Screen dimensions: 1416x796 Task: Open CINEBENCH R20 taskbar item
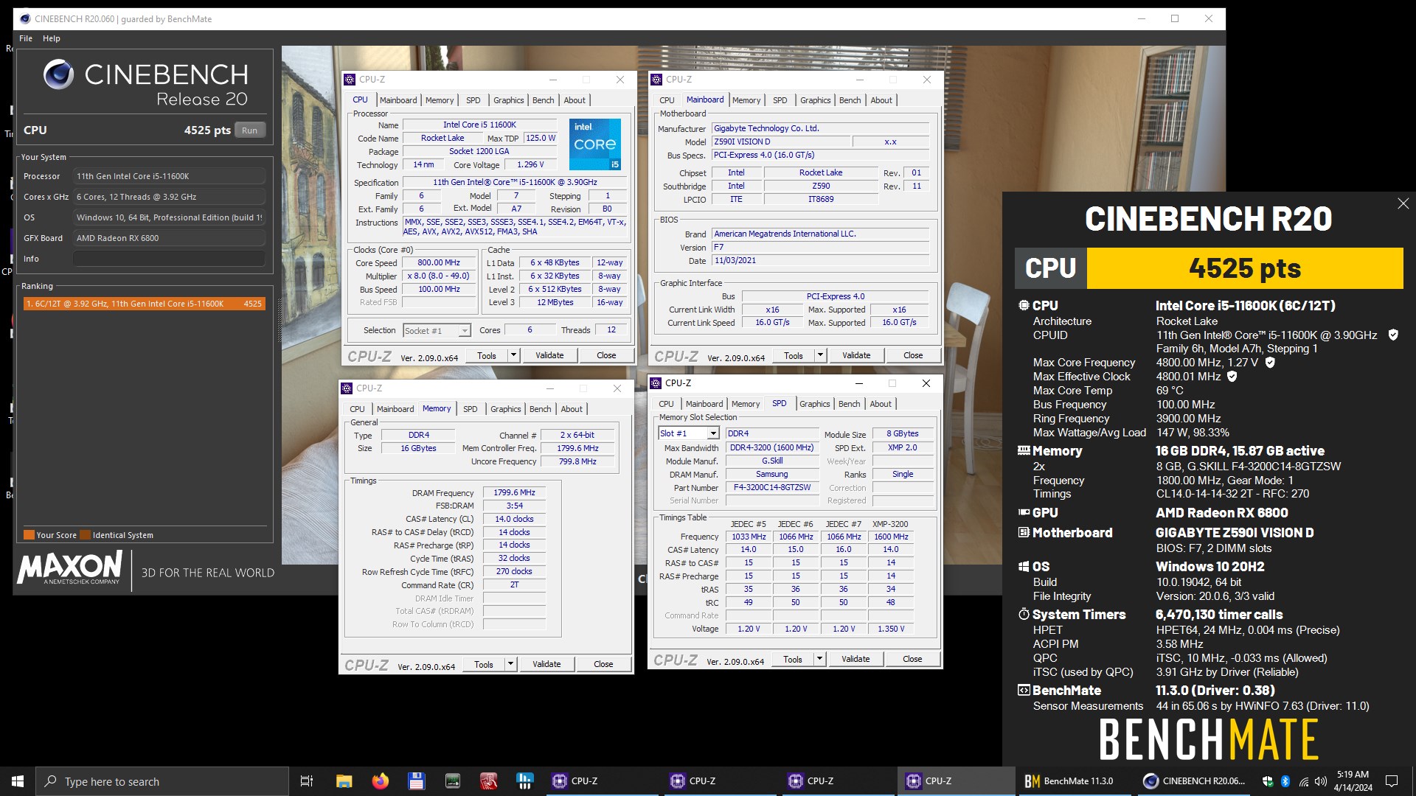(x=1195, y=781)
